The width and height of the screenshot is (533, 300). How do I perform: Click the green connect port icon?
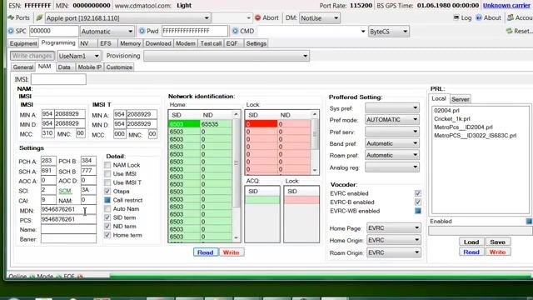pos(39,18)
